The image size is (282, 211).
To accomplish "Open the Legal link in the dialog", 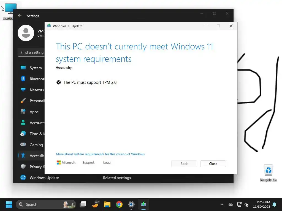I will coord(107,163).
